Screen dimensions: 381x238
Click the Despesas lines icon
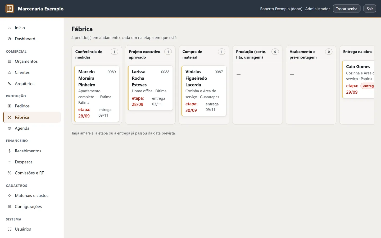10,162
